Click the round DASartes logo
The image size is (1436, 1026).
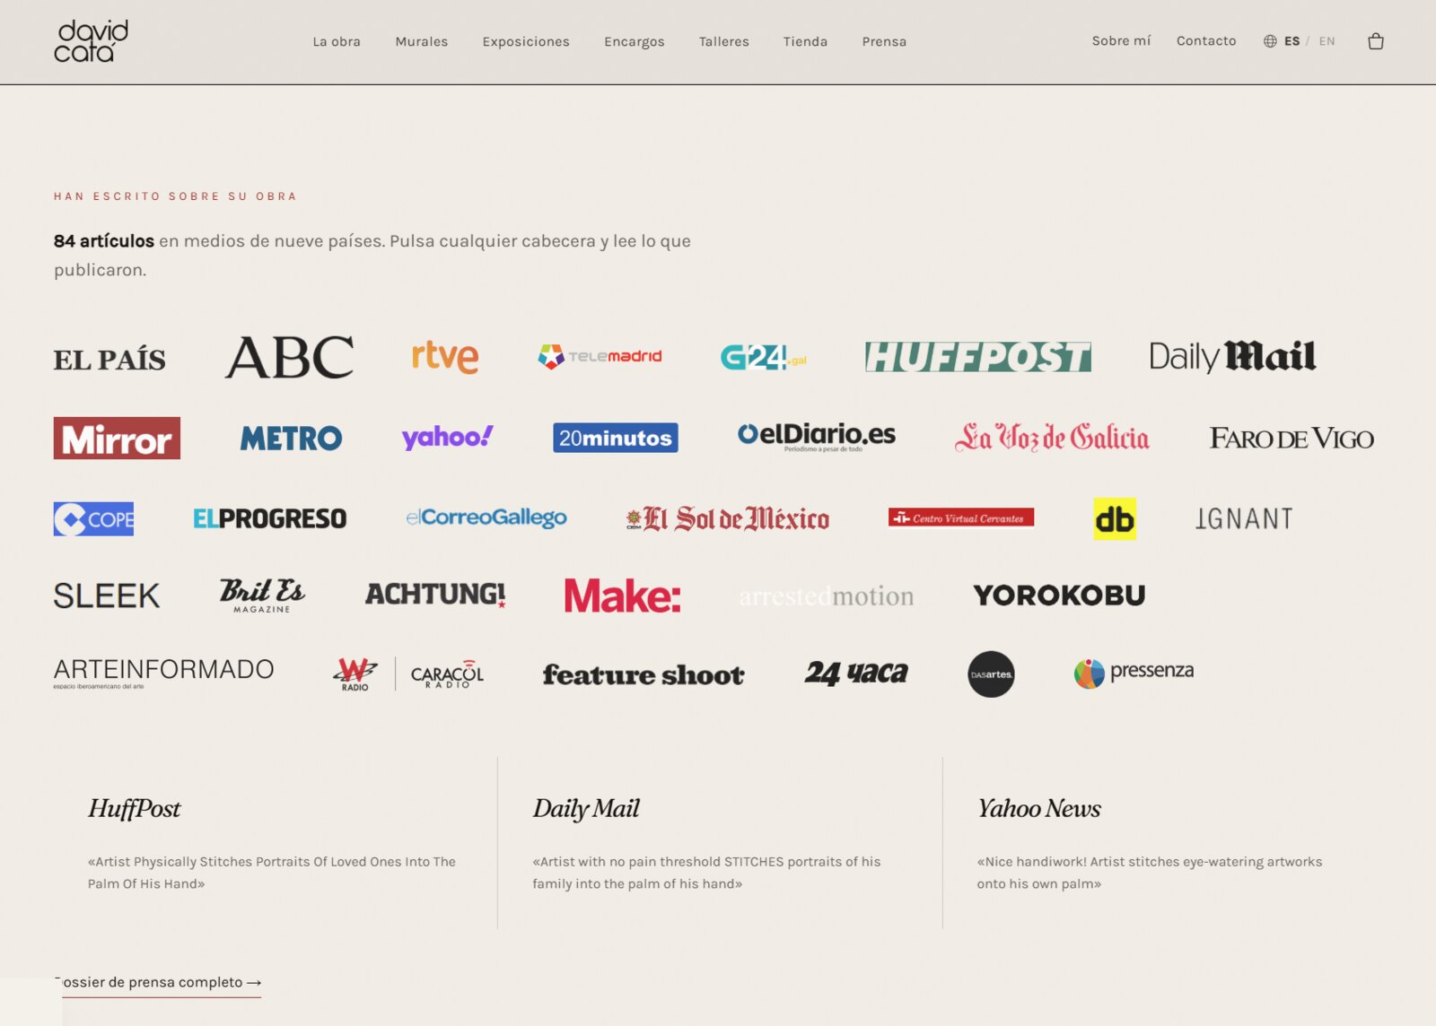click(x=991, y=674)
